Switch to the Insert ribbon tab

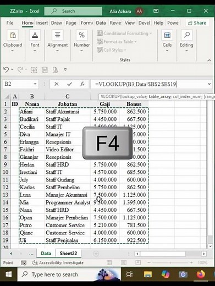pos(42,23)
